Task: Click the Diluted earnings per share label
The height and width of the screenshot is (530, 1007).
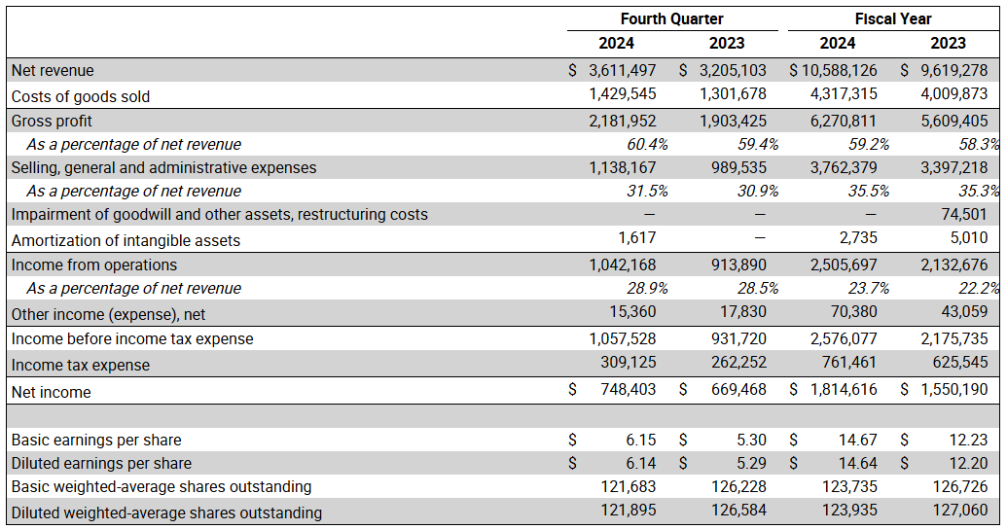Action: pos(101,463)
